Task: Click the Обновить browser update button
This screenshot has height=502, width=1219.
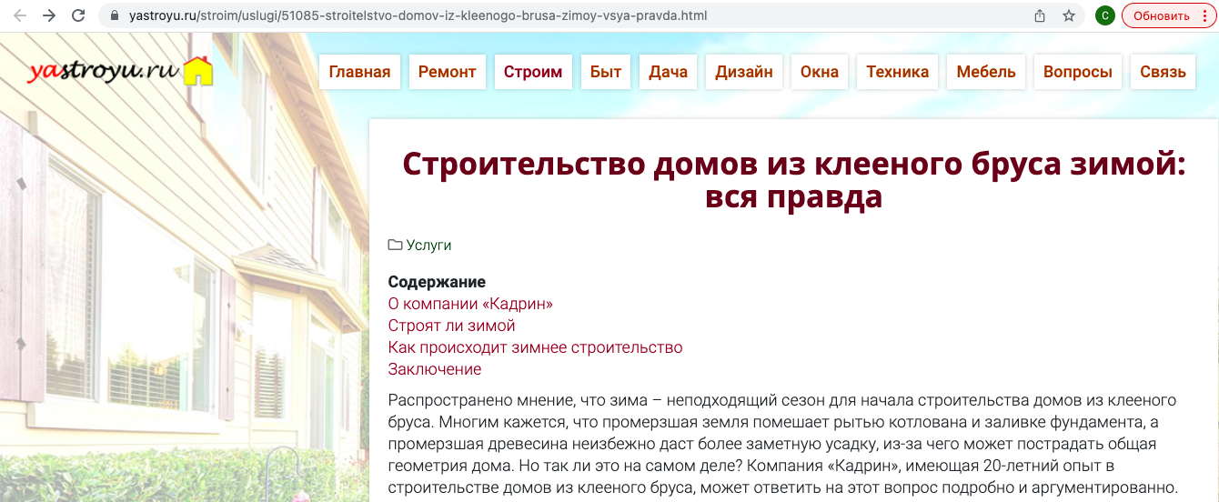Action: tap(1161, 15)
